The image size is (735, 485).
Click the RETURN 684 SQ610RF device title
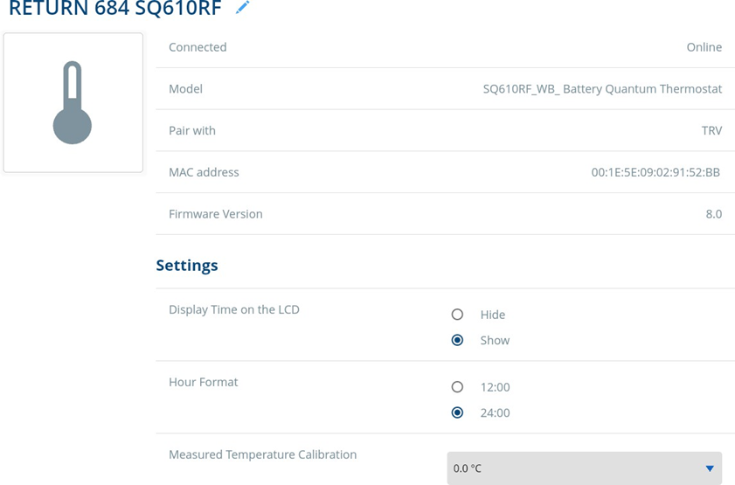tap(117, 9)
